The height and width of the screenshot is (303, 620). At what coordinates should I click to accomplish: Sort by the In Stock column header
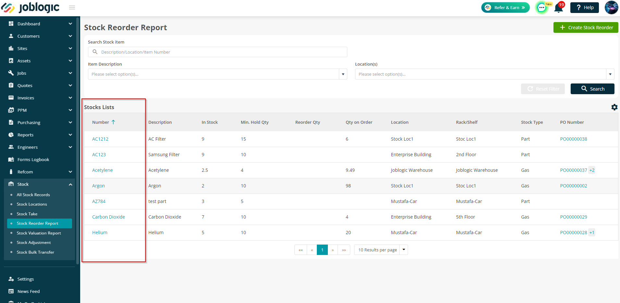210,122
